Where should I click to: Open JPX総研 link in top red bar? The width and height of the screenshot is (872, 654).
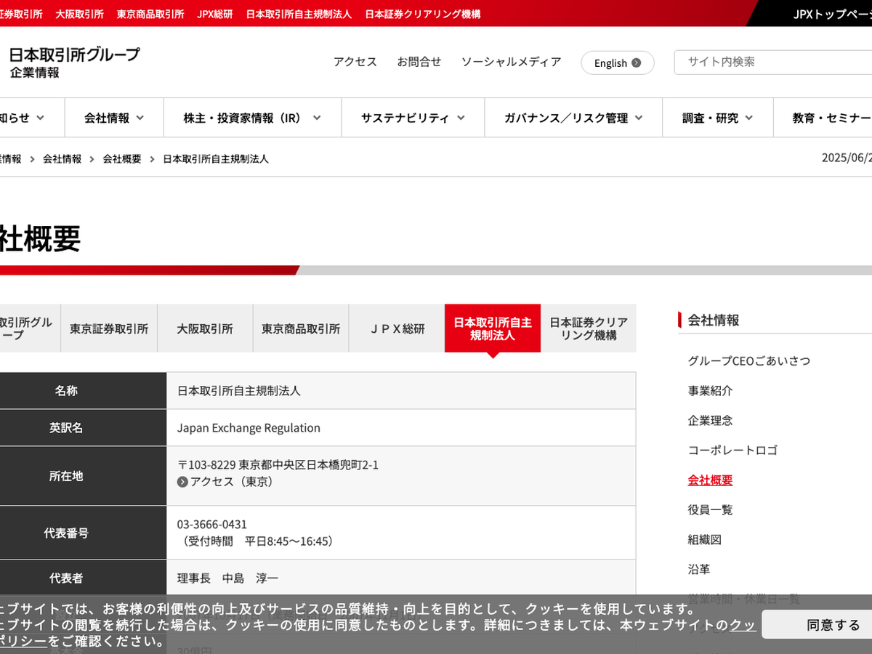coord(214,14)
